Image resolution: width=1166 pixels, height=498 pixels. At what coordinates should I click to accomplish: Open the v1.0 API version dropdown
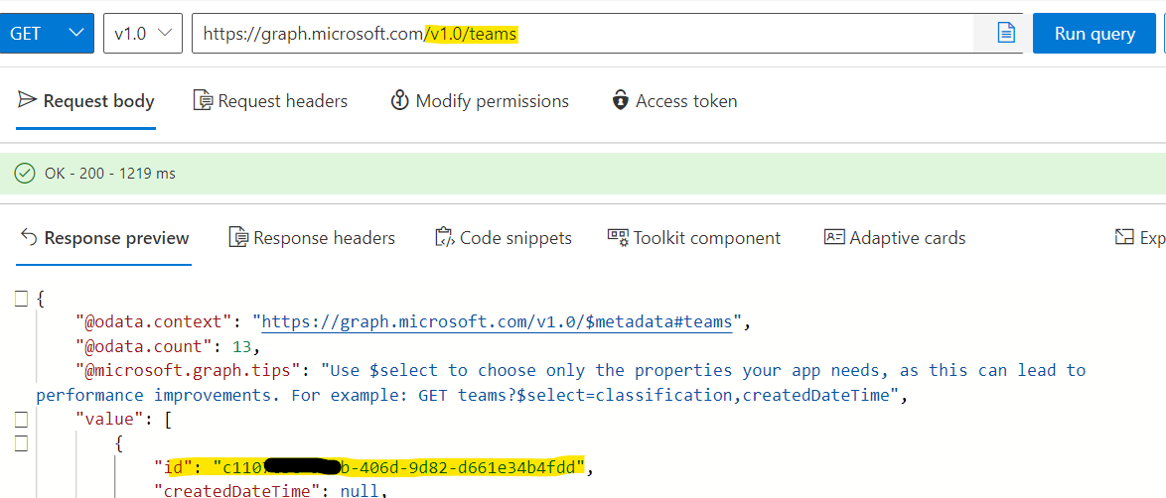(143, 34)
